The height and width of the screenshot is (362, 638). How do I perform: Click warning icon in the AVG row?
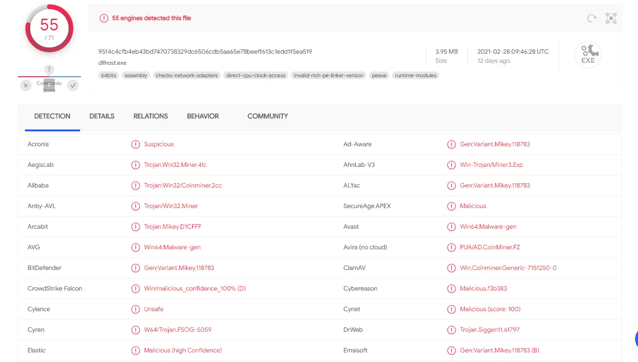pyautogui.click(x=136, y=247)
